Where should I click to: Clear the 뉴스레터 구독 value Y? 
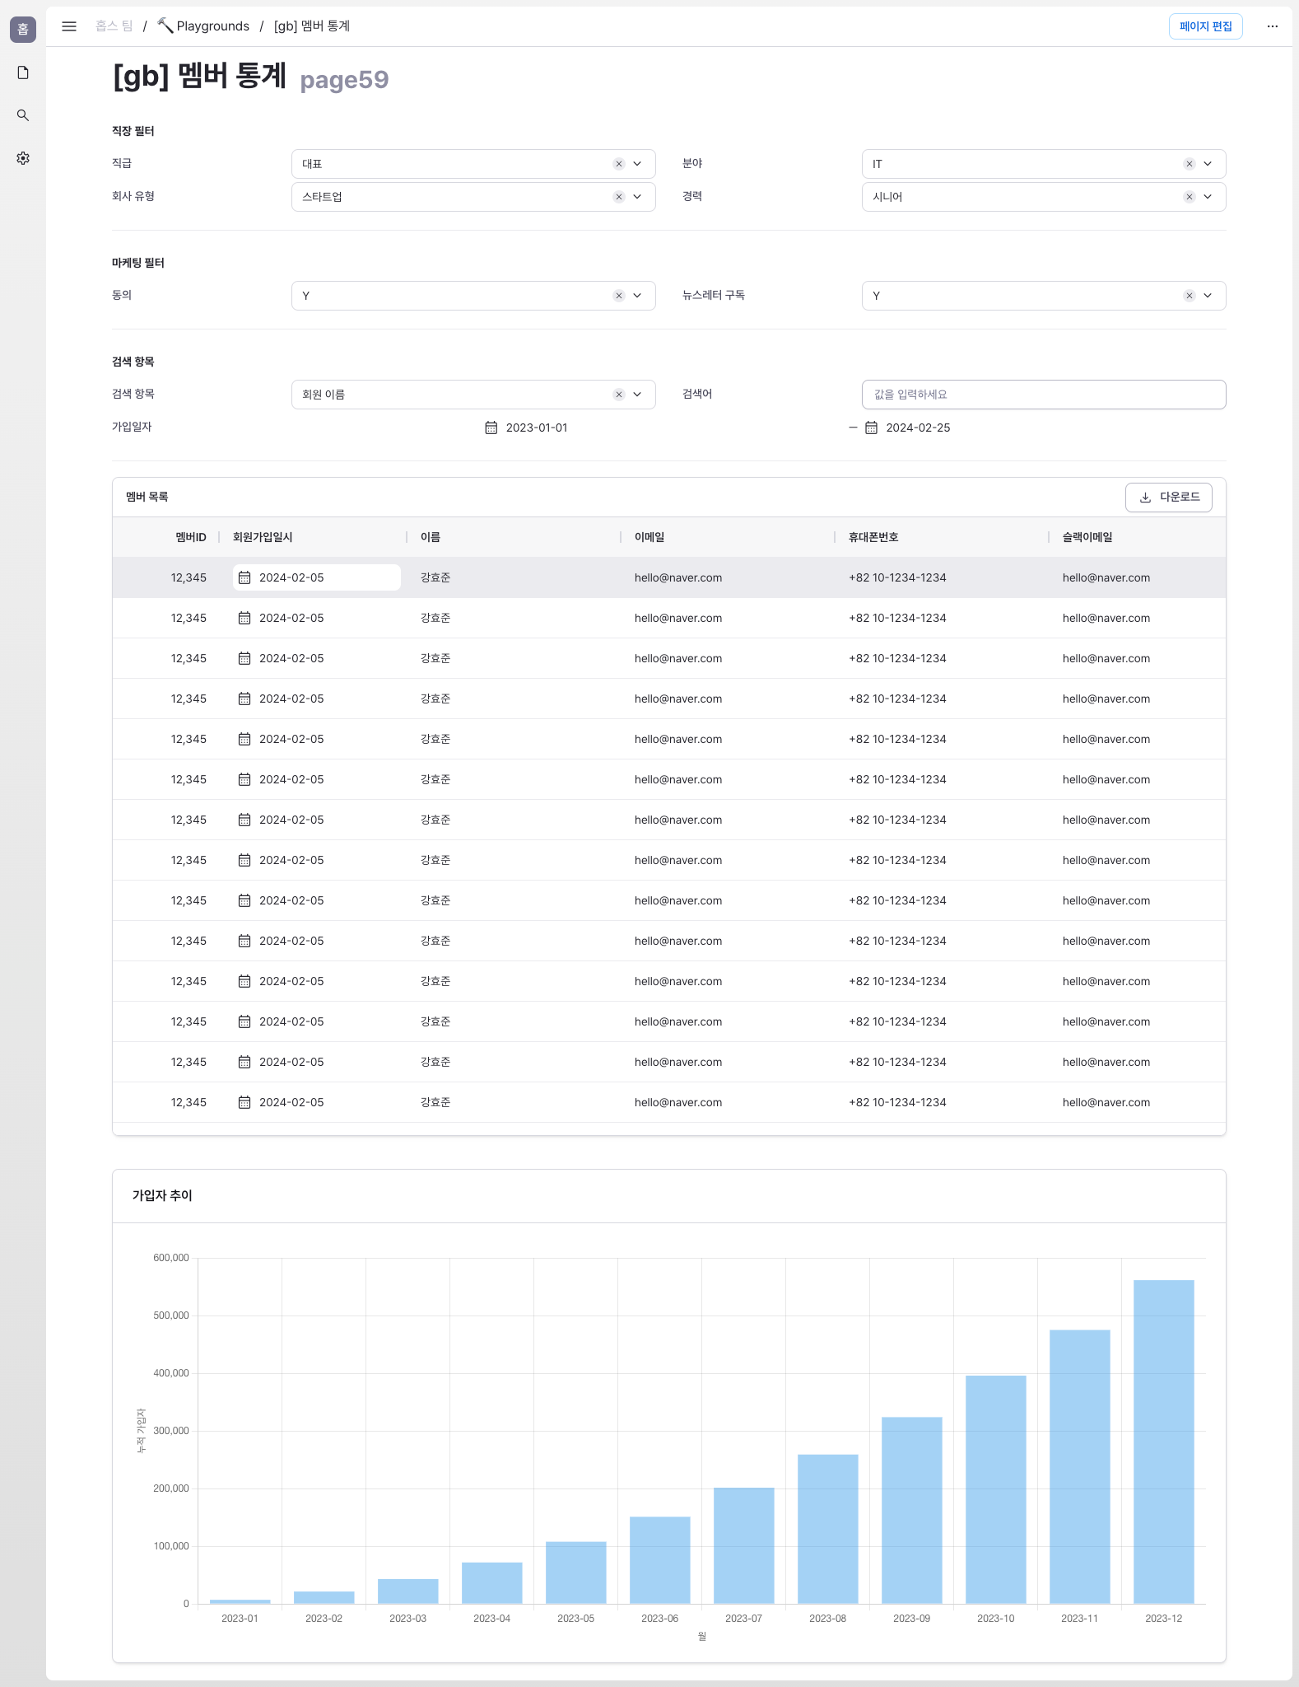(1190, 296)
